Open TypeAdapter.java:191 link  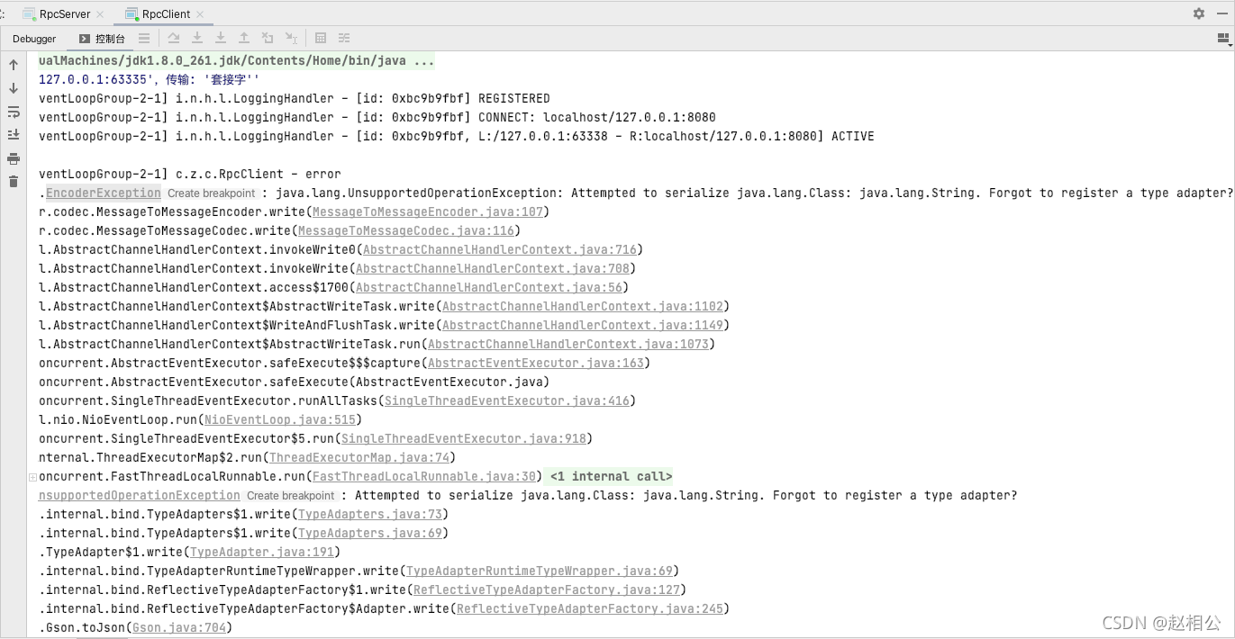pos(262,552)
